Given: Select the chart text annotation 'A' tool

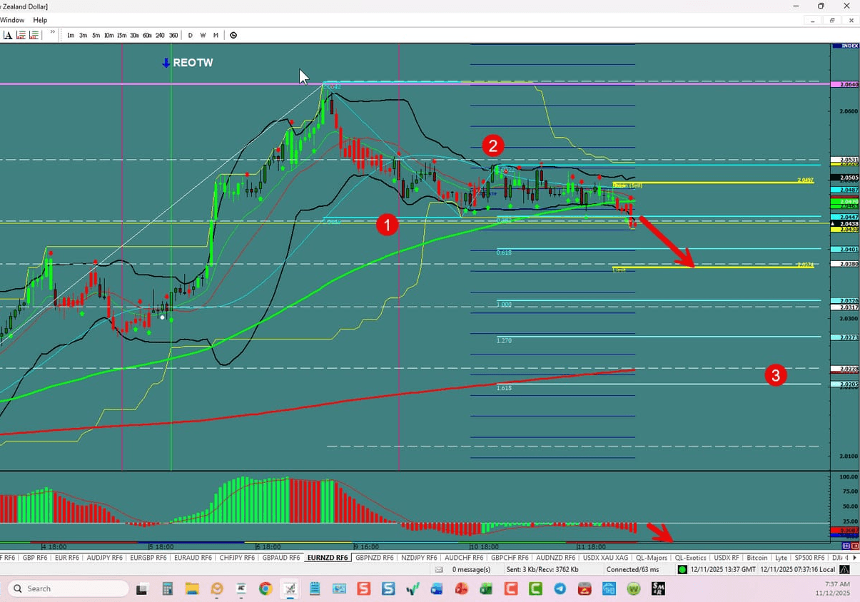Looking at the screenshot, I should click(9, 34).
